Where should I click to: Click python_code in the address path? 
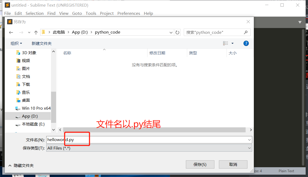click(107, 32)
